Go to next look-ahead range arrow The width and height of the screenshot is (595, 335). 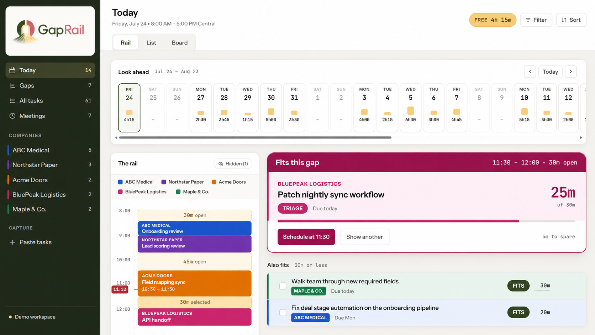[x=570, y=72]
